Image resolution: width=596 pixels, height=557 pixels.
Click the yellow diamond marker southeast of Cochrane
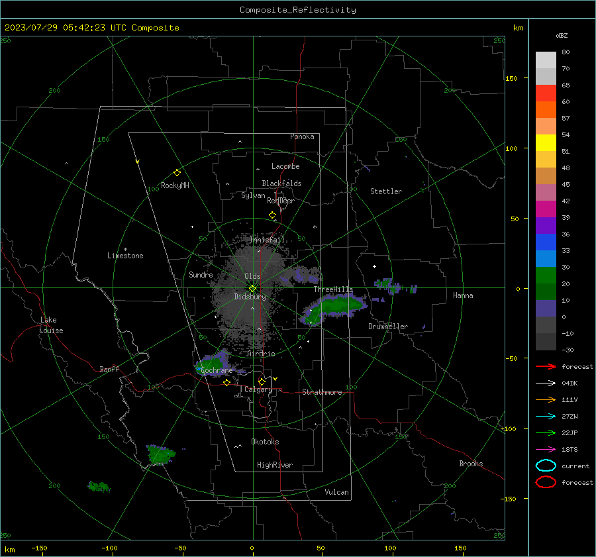[x=226, y=382]
